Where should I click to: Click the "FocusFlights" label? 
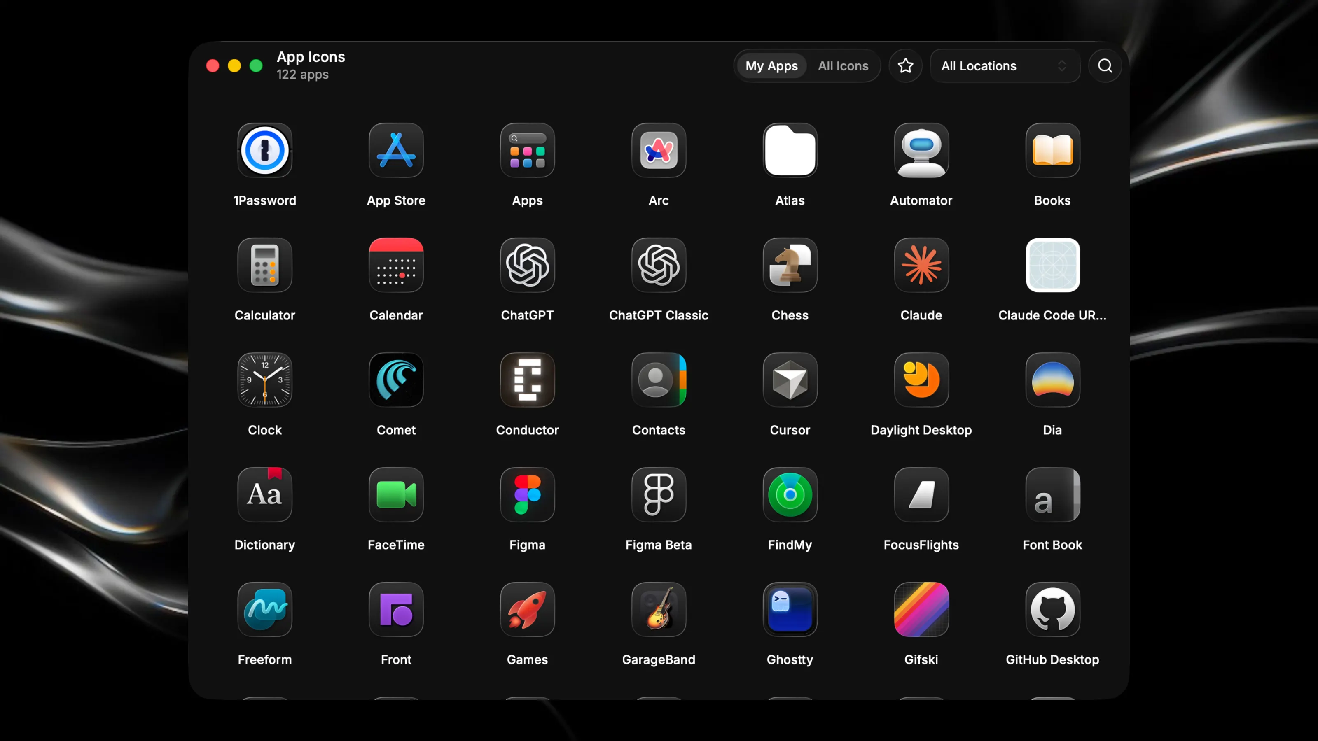point(921,545)
